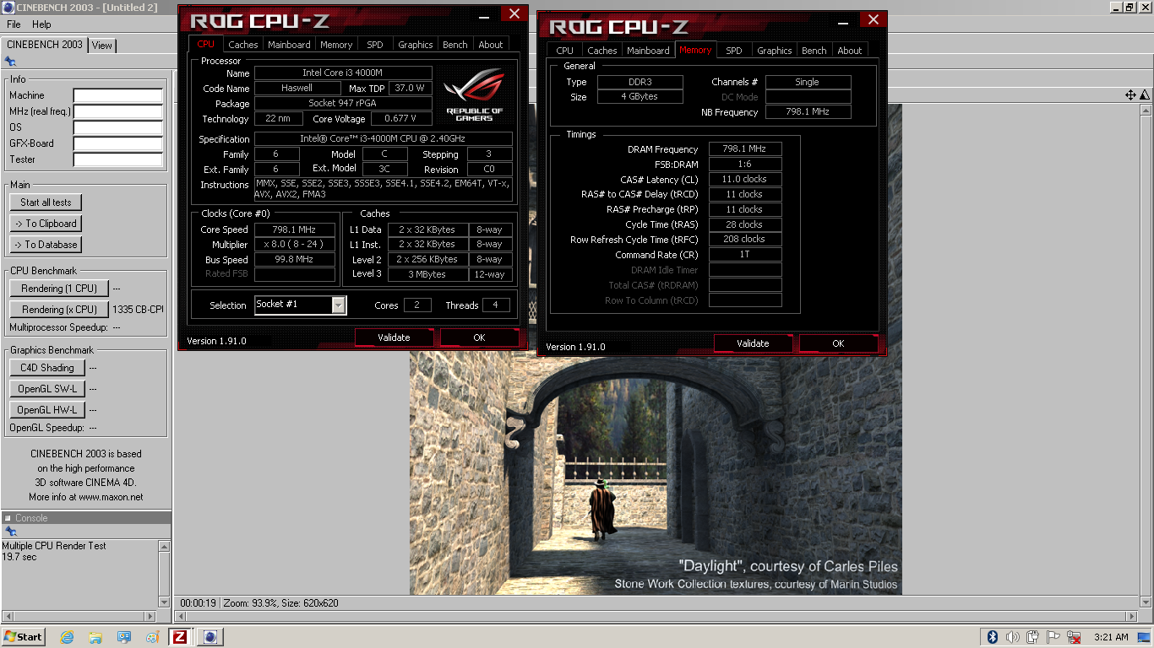
Task: Open SPD tab in left CPU-Z window
Action: coord(375,45)
